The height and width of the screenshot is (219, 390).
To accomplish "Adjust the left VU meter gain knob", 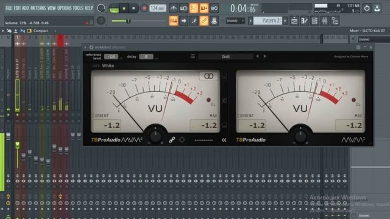I will [155, 136].
